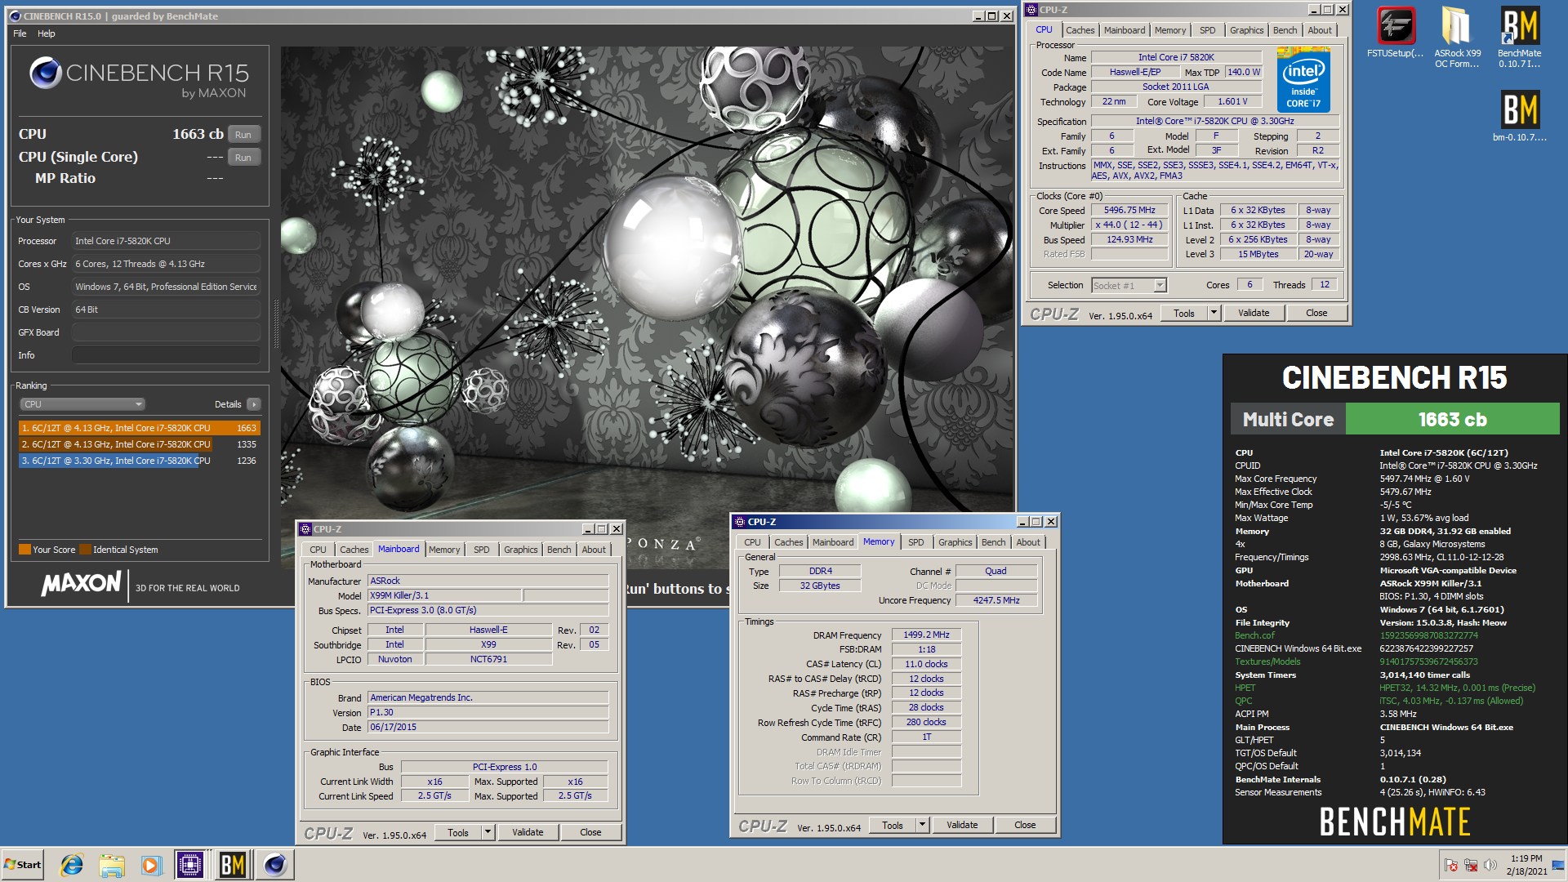The image size is (1568, 882).
Task: Switch to Cinebench taskbar icon
Action: point(275,865)
